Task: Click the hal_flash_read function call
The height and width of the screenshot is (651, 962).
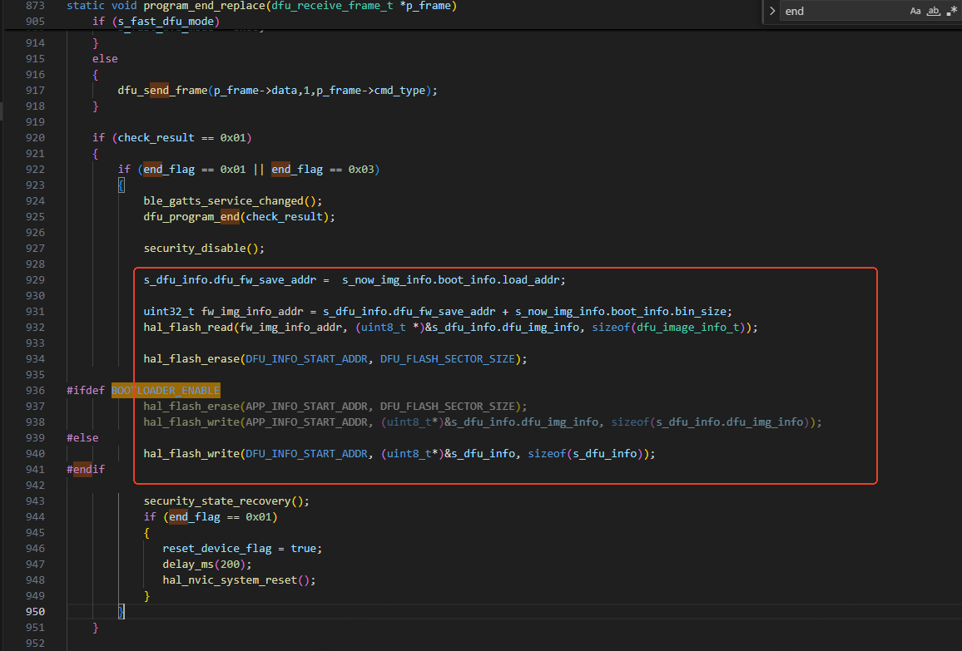Action: point(189,327)
